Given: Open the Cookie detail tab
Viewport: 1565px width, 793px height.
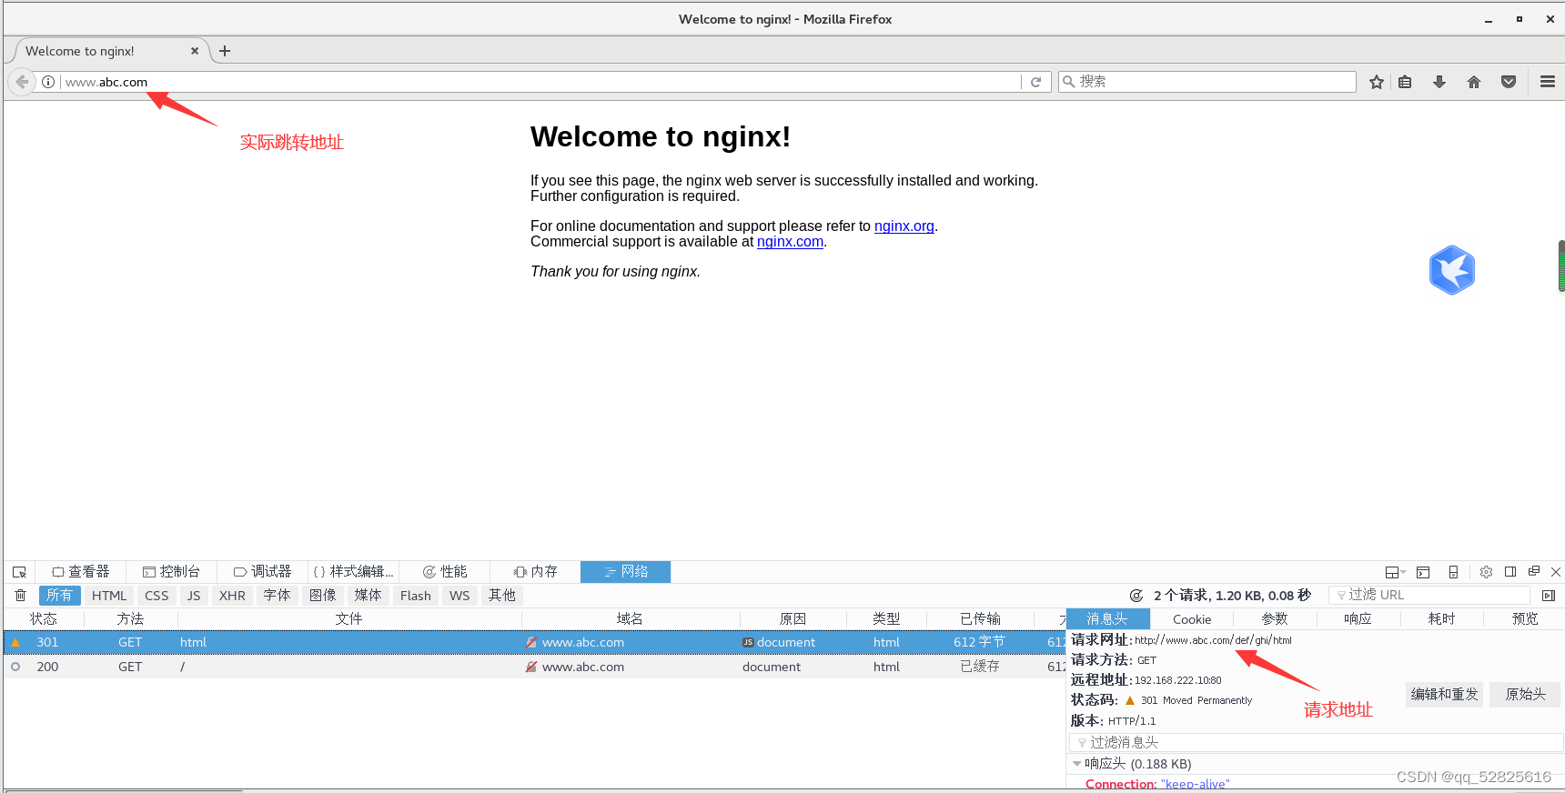Looking at the screenshot, I should click(x=1192, y=618).
